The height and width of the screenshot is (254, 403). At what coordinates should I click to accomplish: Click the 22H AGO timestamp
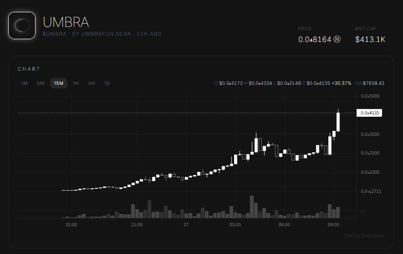click(x=149, y=34)
